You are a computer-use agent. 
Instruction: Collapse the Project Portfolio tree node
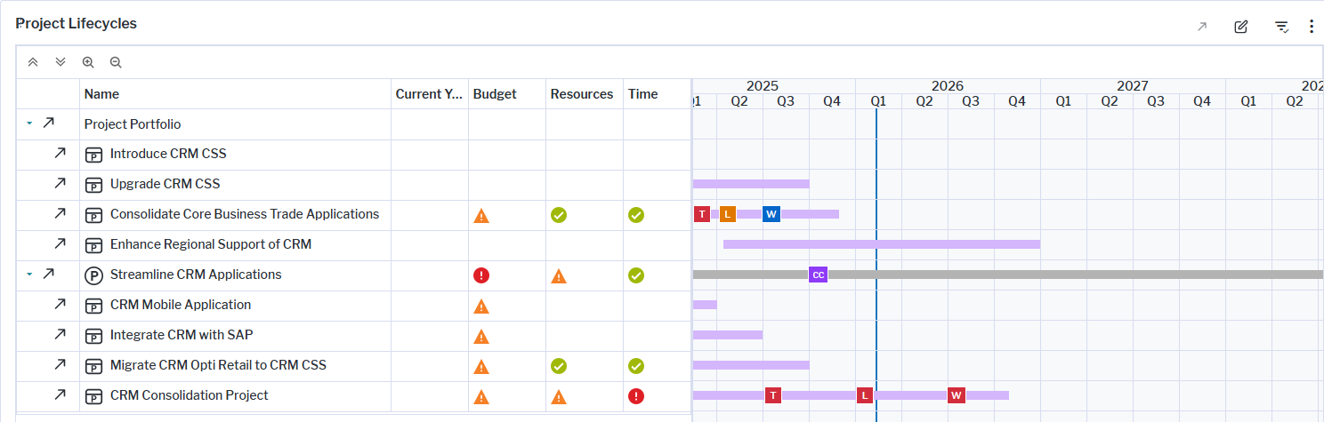(29, 123)
